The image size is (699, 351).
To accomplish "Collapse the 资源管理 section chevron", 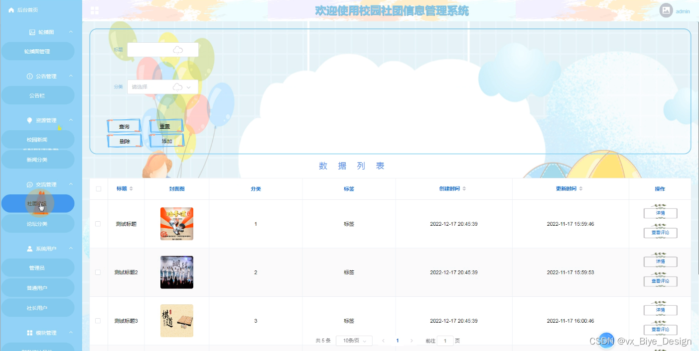I will tap(71, 120).
